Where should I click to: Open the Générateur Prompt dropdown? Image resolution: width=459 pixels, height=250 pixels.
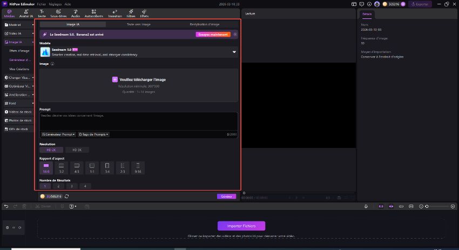point(58,134)
